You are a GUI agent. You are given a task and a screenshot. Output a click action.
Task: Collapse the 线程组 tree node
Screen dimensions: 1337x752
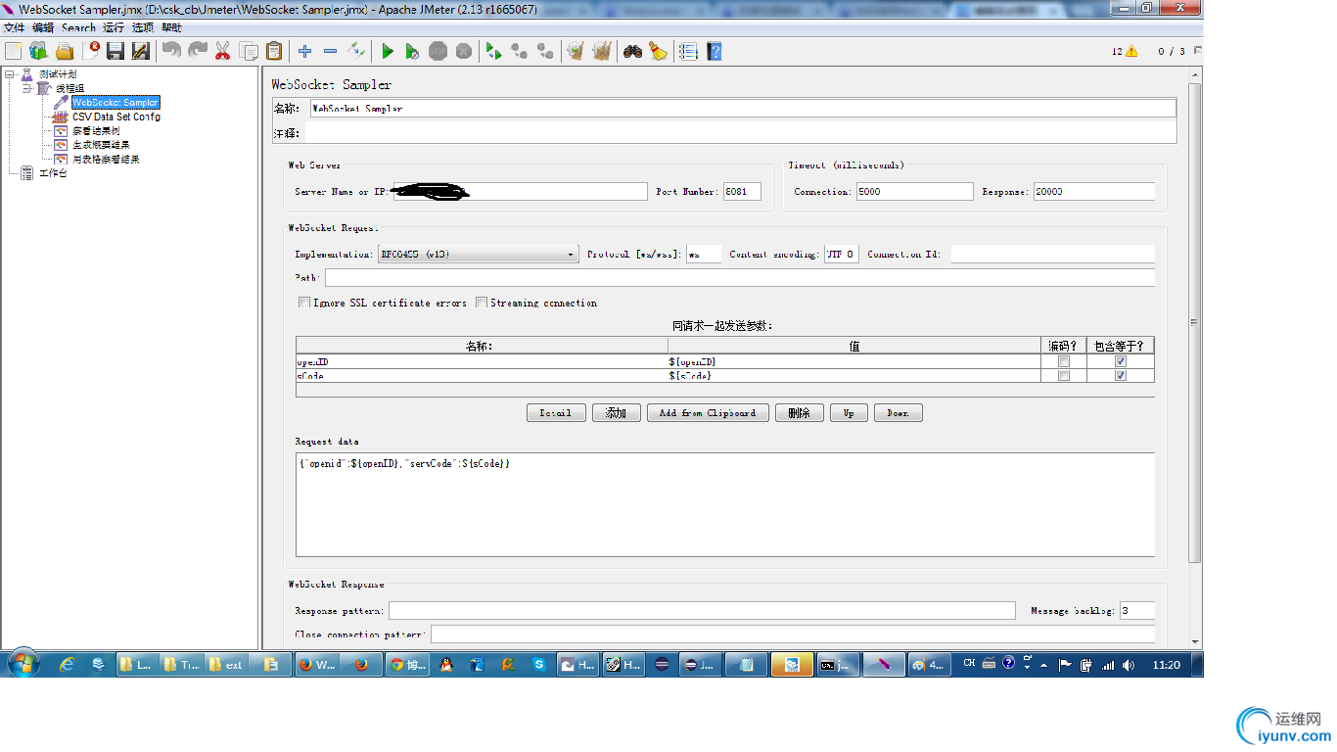click(26, 88)
